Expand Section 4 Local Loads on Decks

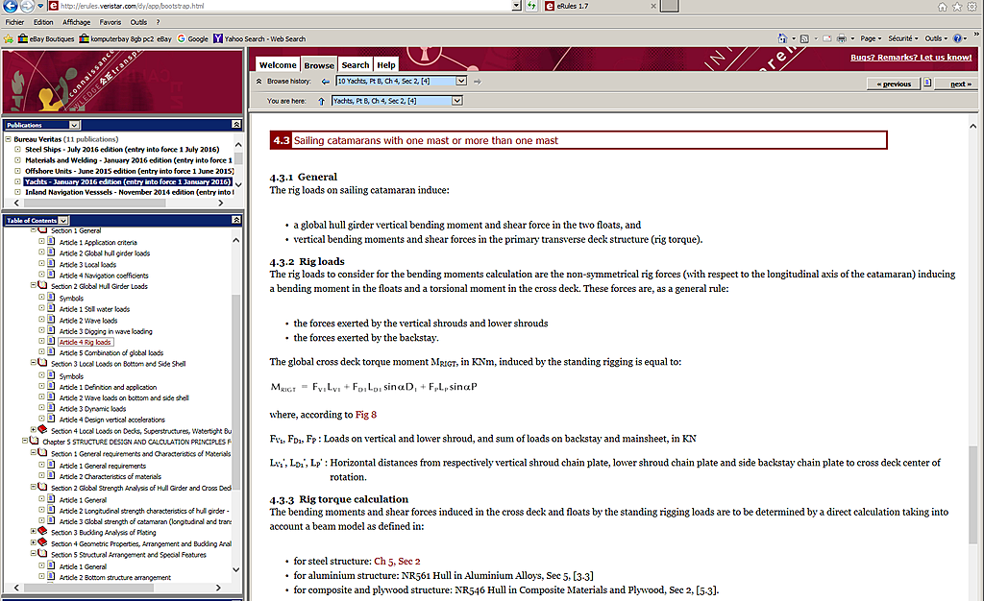click(34, 430)
